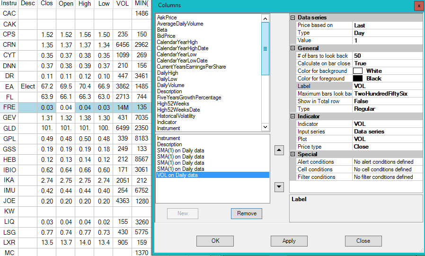The image size is (425, 256).
Task: Change Calculate on bar close True value
Action: click(x=387, y=63)
